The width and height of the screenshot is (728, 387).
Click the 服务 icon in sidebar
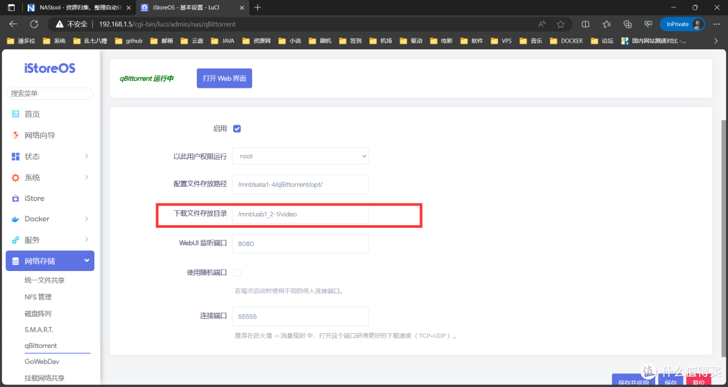16,240
